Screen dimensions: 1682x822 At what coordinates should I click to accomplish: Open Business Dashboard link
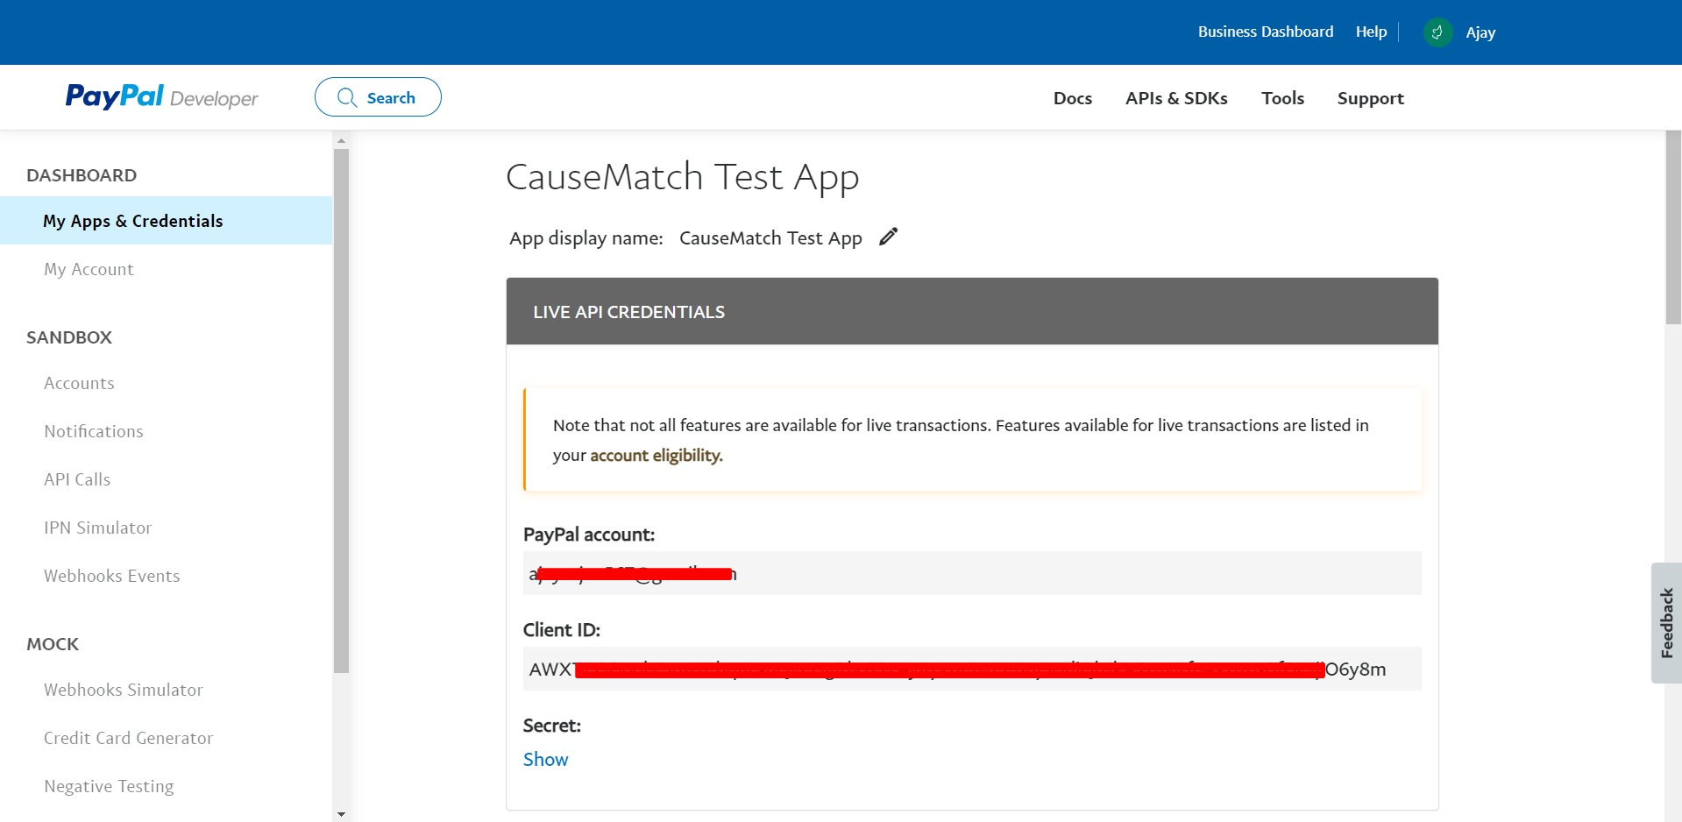tap(1266, 32)
